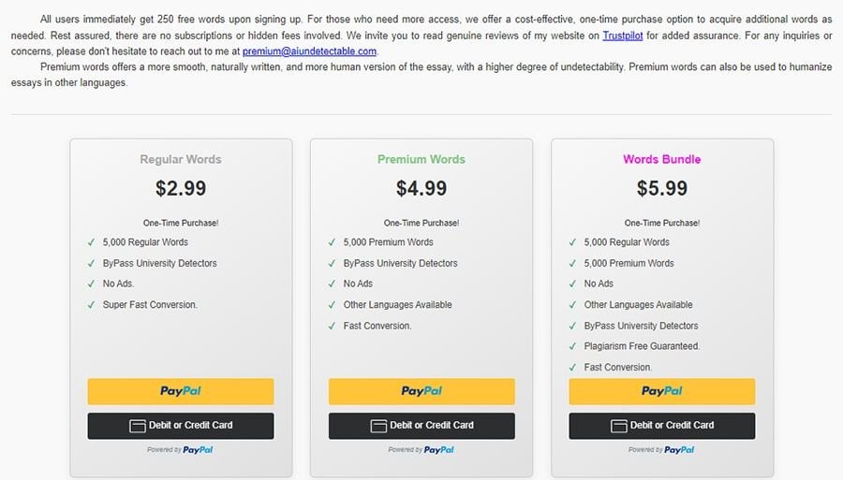Select the green Premium Words heading
The height and width of the screenshot is (480, 843).
421,159
